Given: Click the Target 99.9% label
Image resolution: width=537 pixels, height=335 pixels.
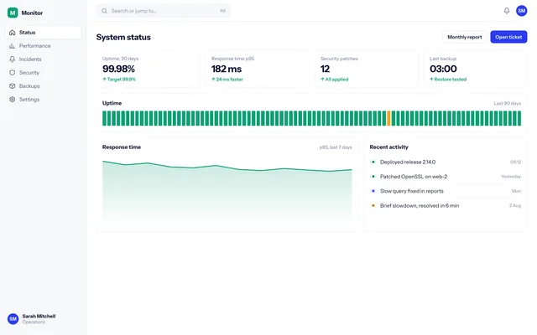Looking at the screenshot, I should [x=119, y=80].
